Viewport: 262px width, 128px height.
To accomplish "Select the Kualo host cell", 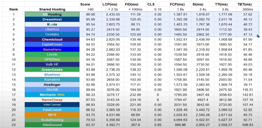I will 52,24.
